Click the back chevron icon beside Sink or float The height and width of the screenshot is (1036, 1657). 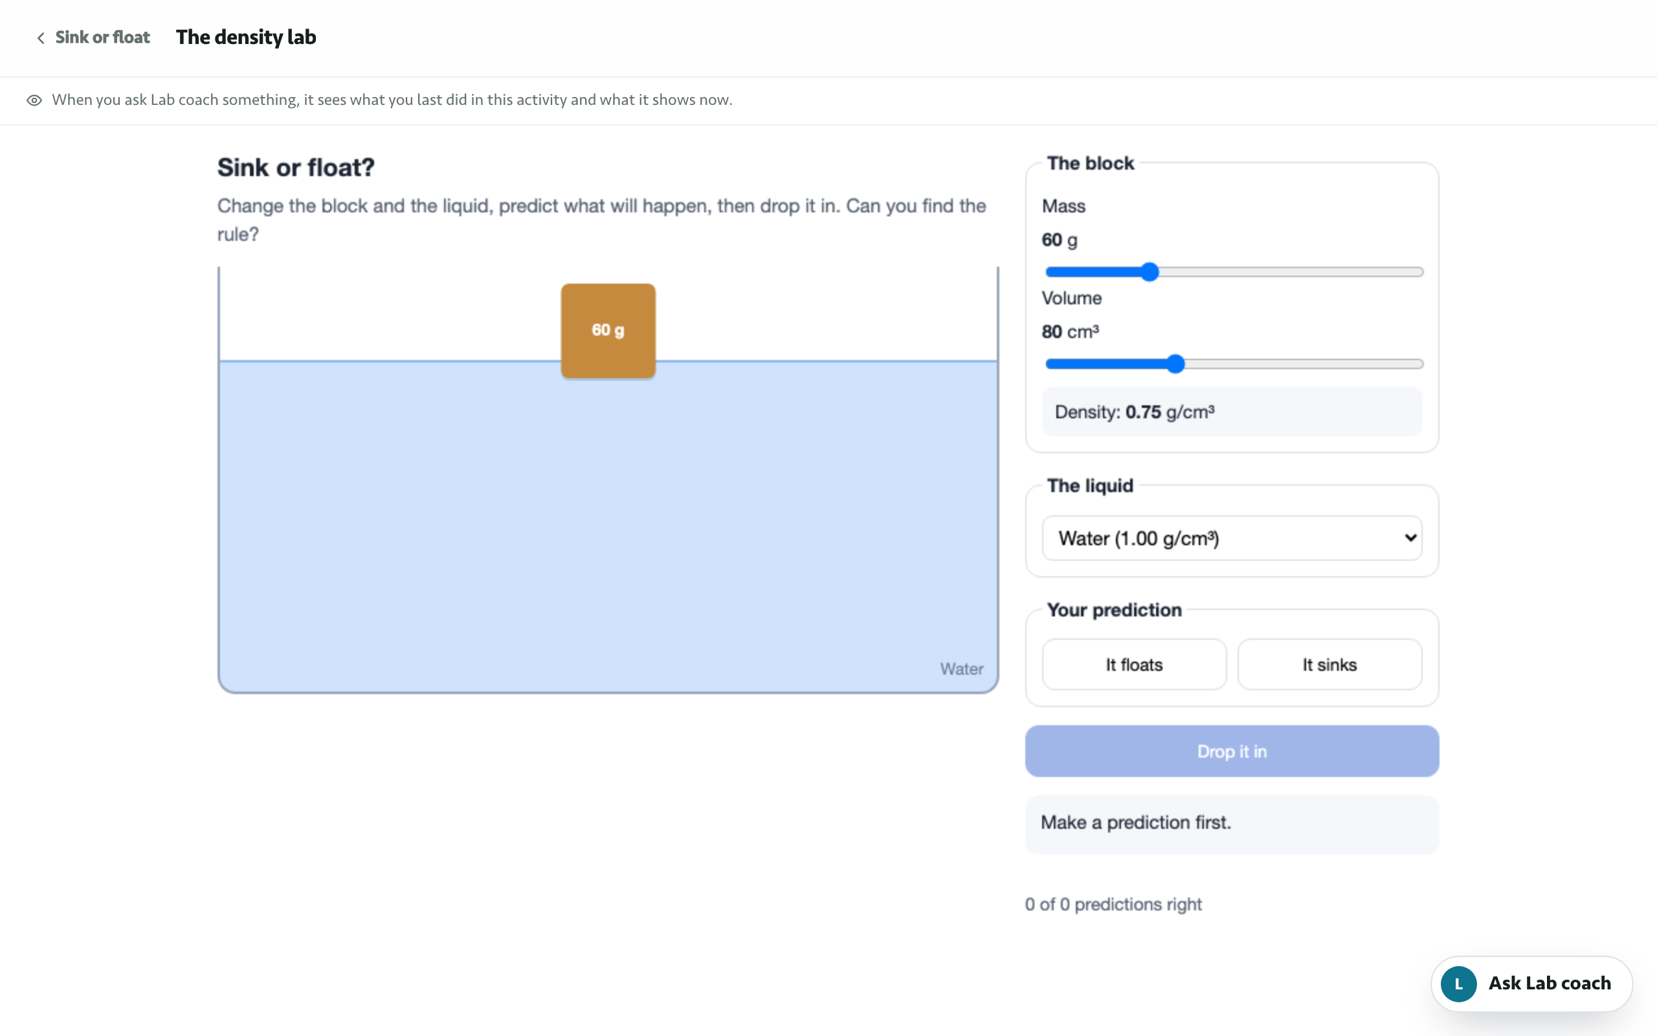pyautogui.click(x=41, y=38)
